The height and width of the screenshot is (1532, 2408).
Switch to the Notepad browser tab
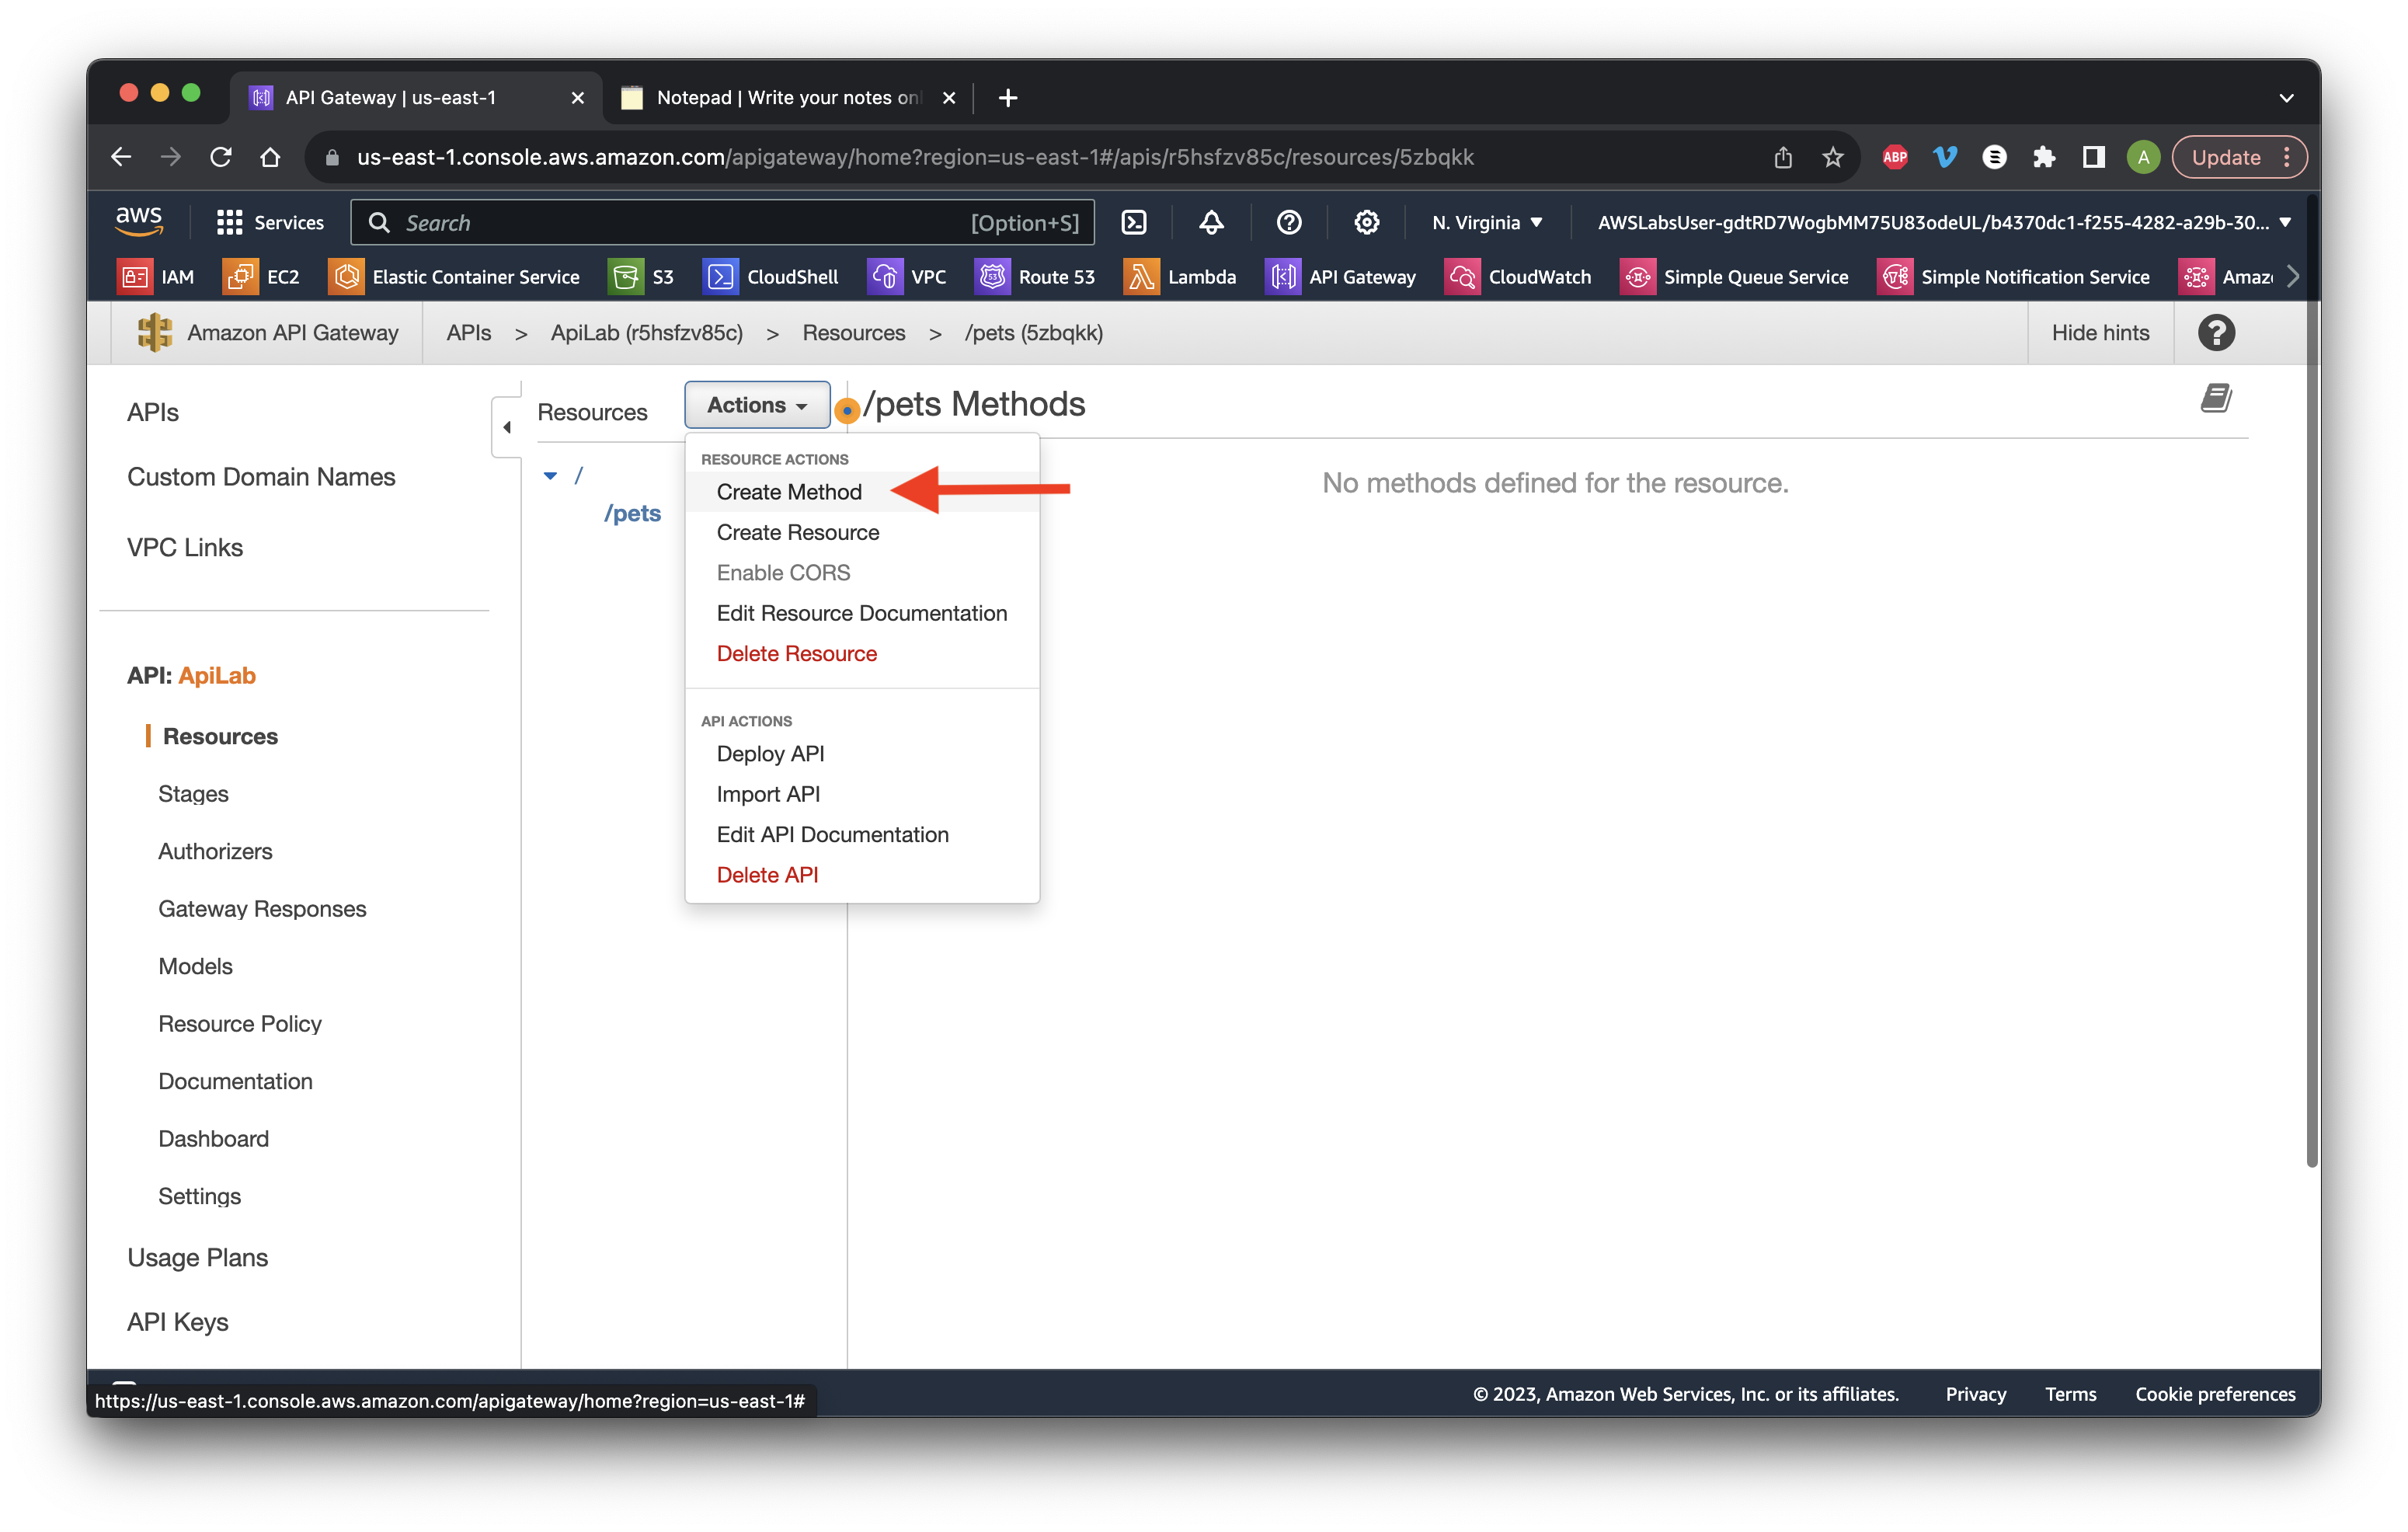tap(787, 98)
